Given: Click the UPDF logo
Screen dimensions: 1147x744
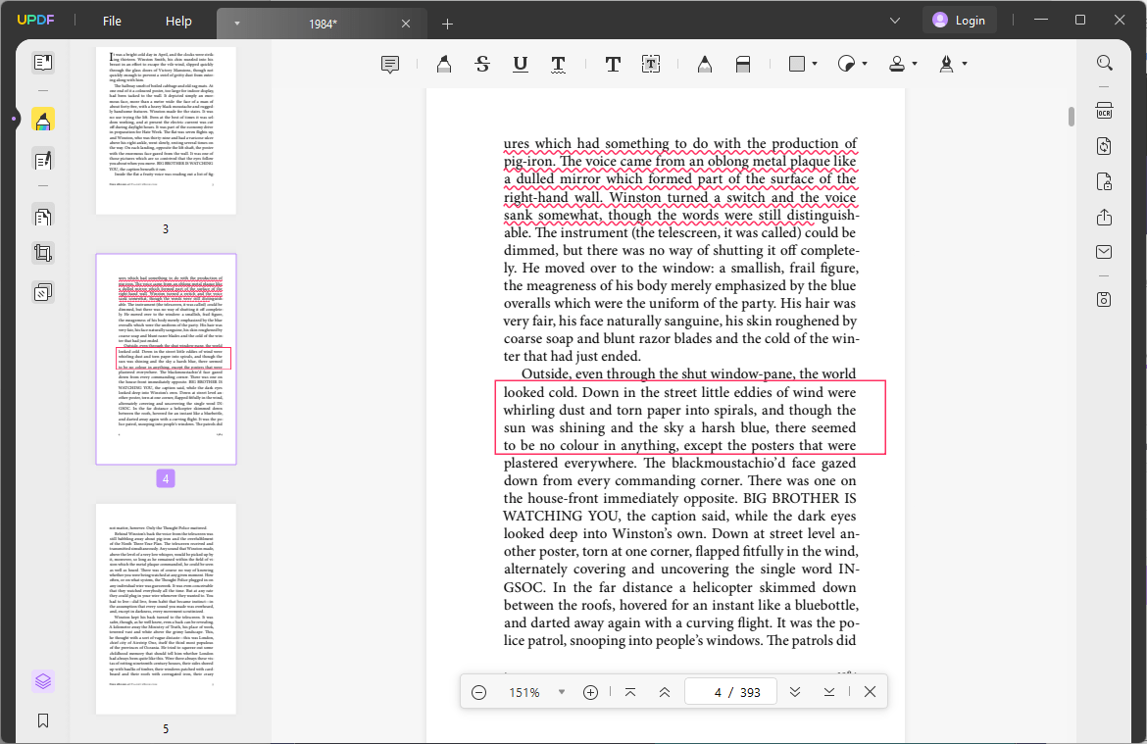Looking at the screenshot, I should (35, 21).
